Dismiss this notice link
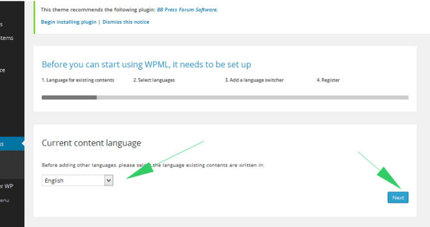 (126, 22)
